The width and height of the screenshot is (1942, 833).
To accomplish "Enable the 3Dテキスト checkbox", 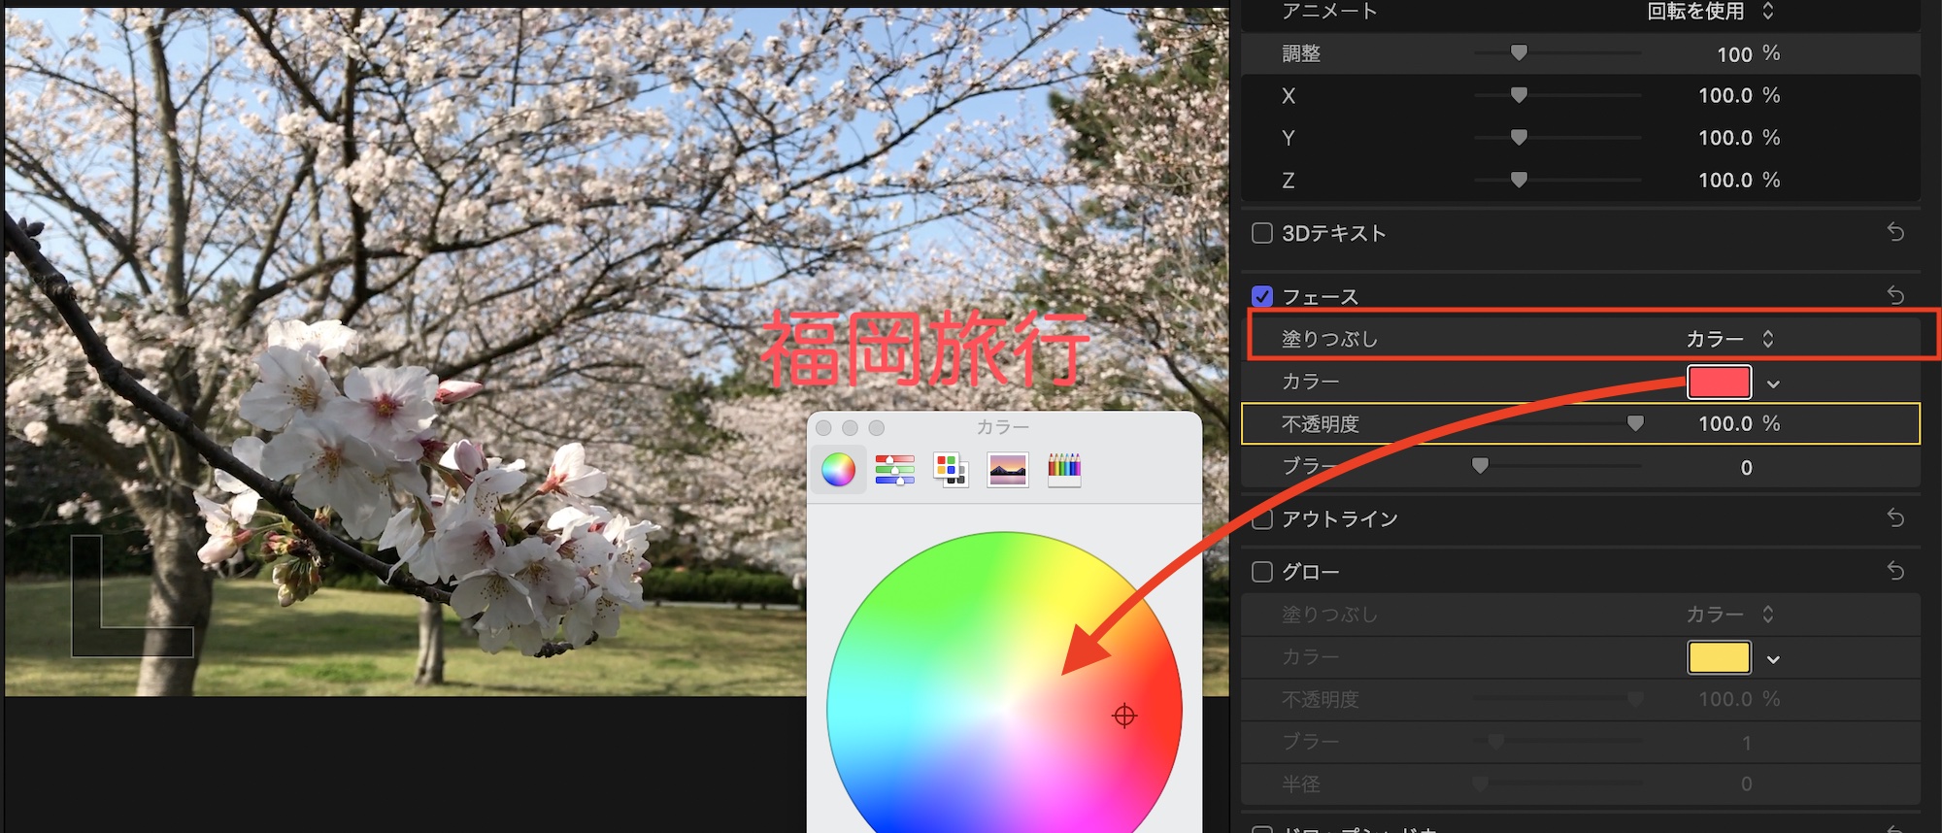I will pos(1262,233).
